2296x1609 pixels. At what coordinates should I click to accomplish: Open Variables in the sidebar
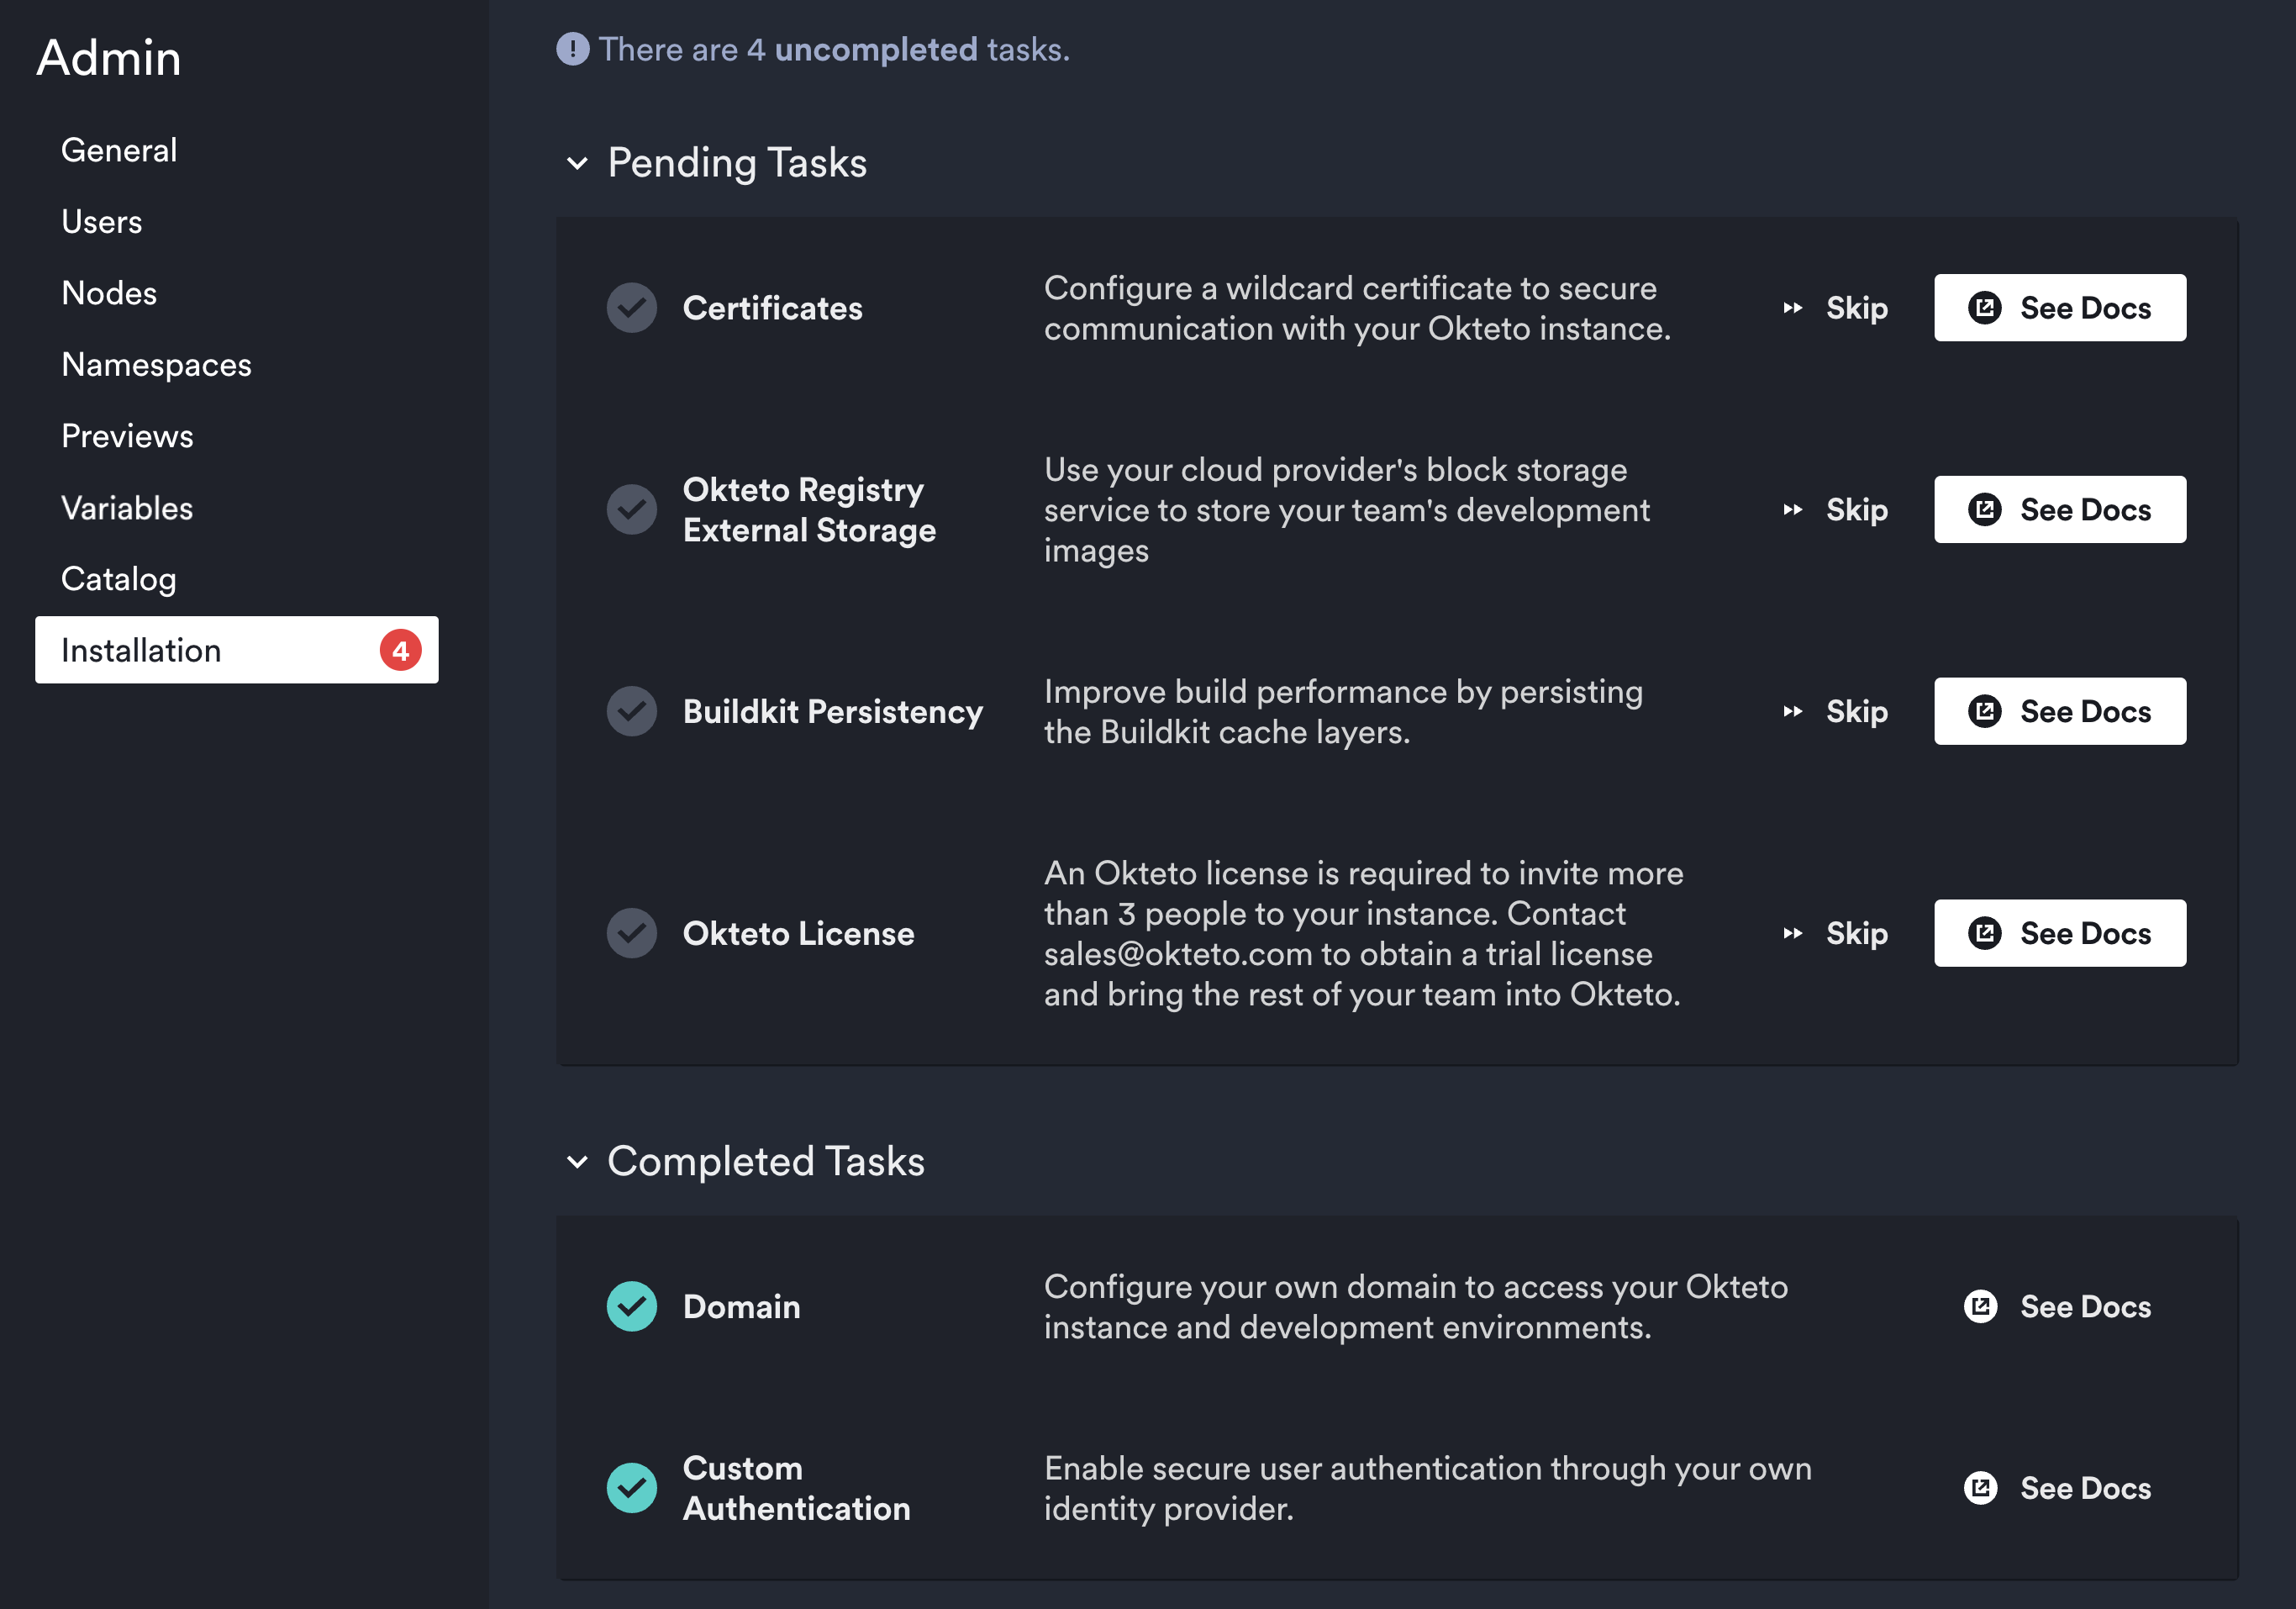127,508
